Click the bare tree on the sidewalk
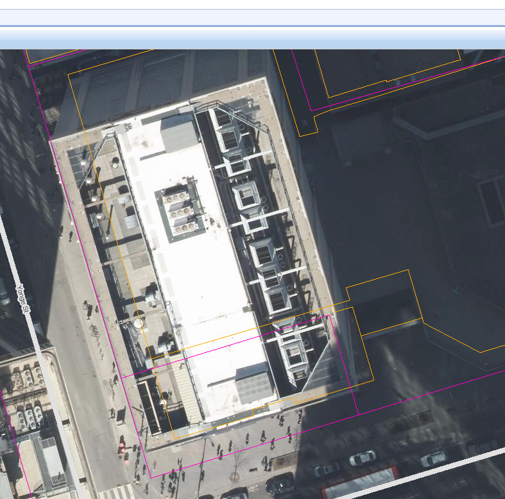The width and height of the screenshot is (505, 499). click(x=238, y=461)
